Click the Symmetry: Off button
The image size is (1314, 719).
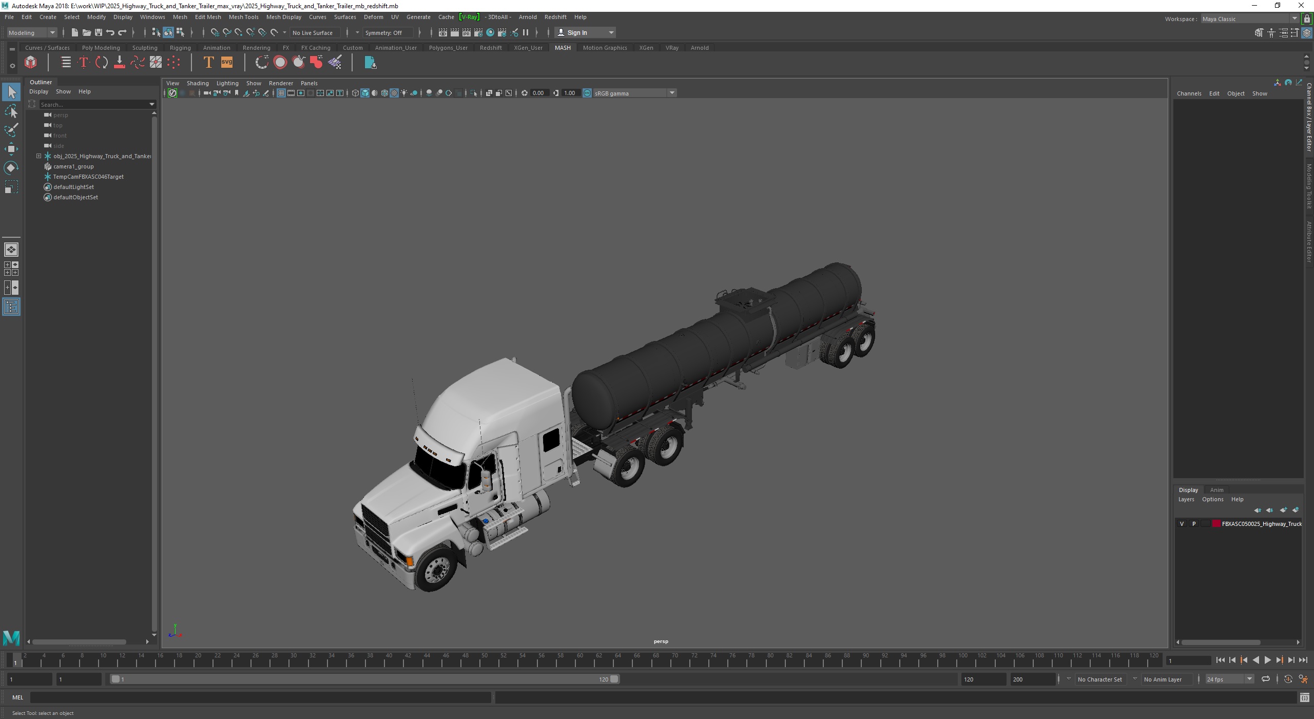point(388,33)
